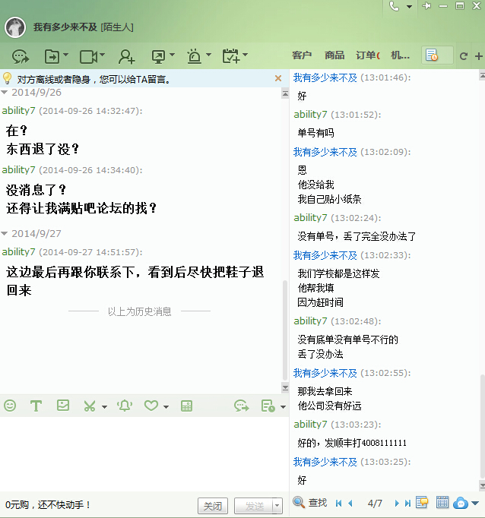Click the send file icon
This screenshot has height=518, width=485.
(52, 56)
